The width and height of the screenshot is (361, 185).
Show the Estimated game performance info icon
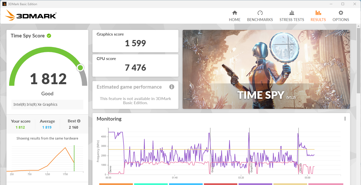[172, 87]
